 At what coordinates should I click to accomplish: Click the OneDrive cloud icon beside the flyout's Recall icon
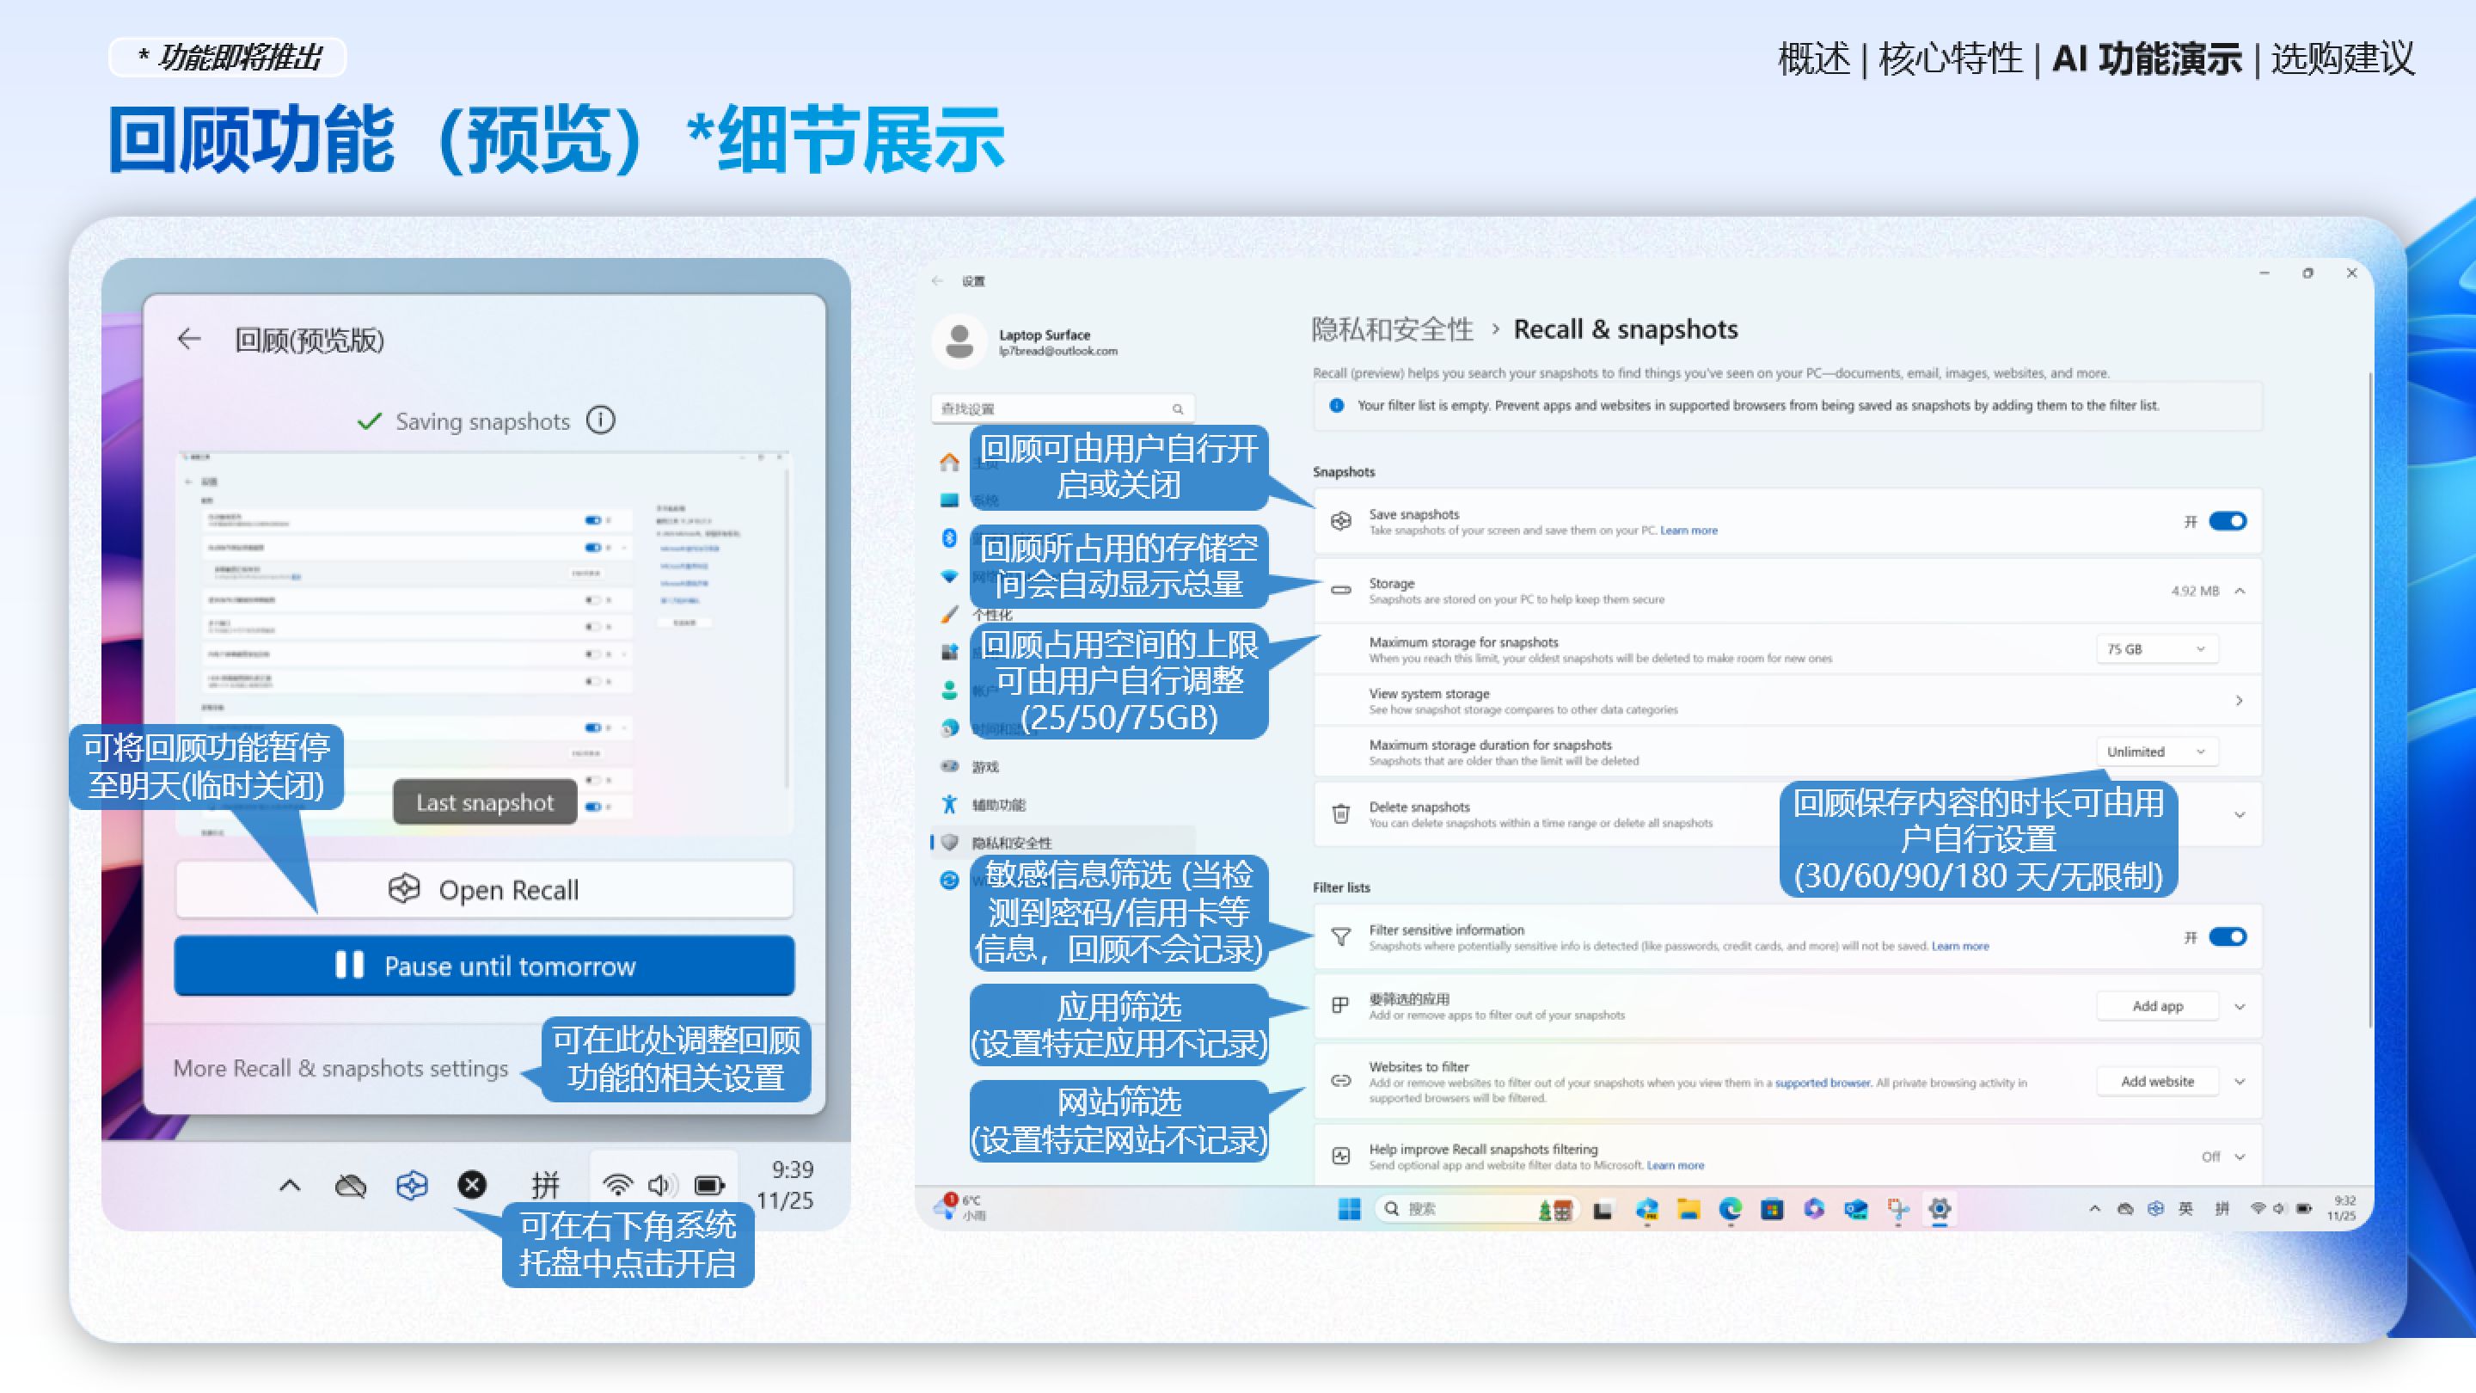[x=350, y=1186]
